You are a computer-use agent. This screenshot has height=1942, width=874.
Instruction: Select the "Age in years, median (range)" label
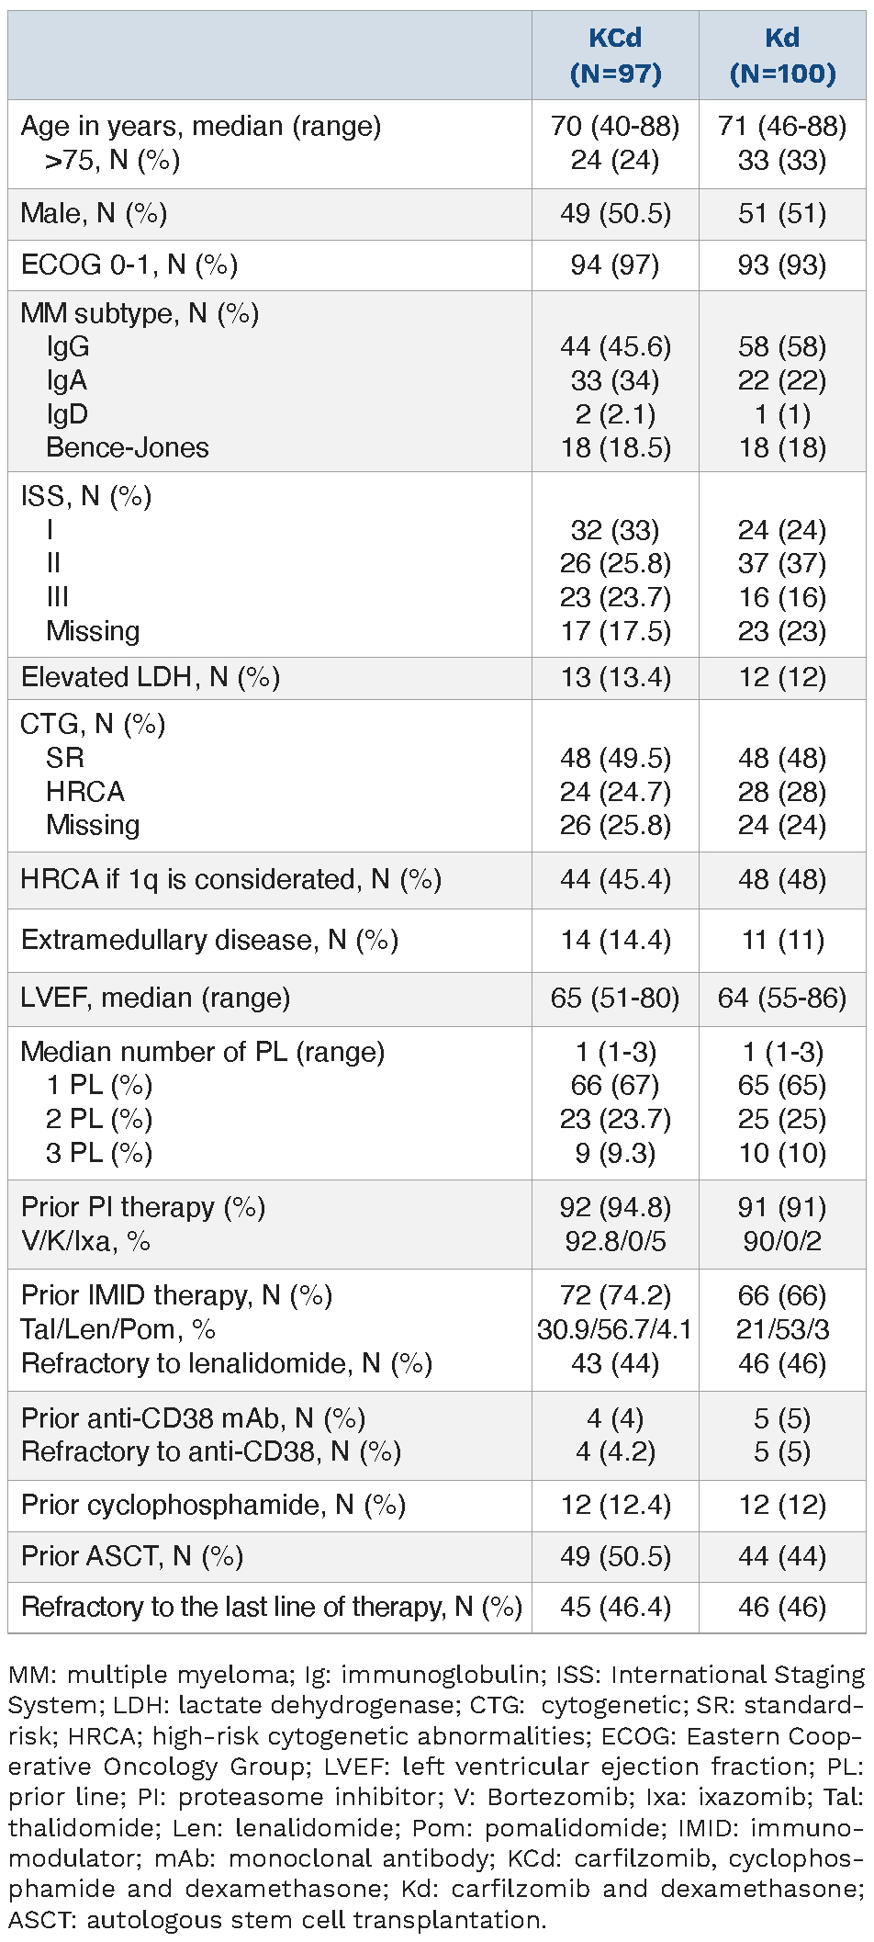pyautogui.click(x=201, y=126)
